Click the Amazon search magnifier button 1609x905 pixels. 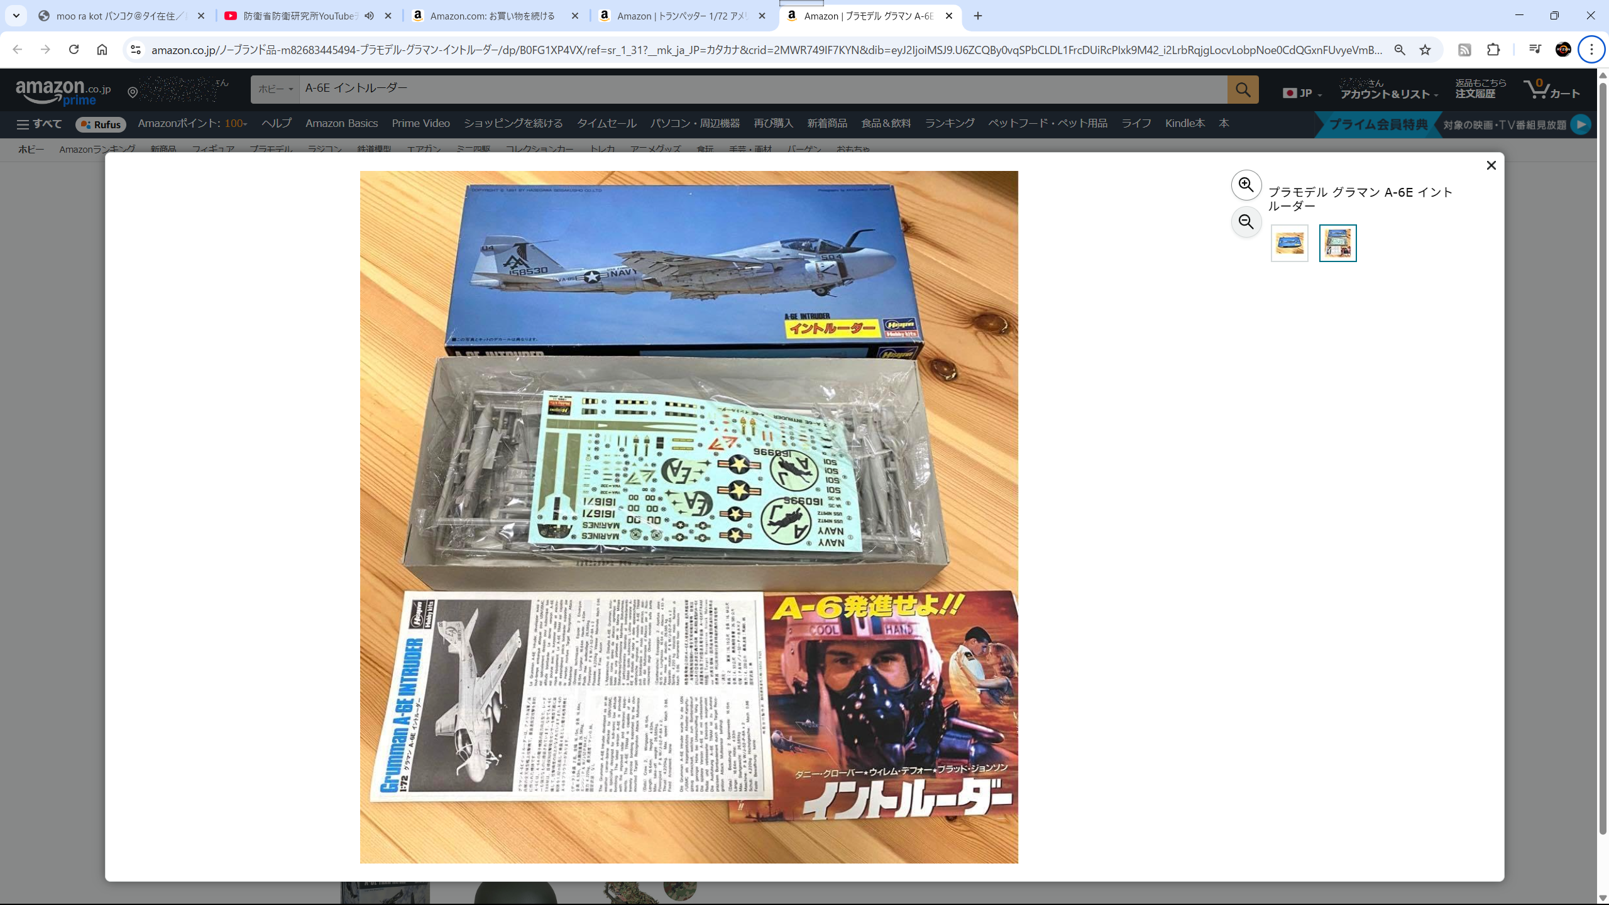(1243, 89)
